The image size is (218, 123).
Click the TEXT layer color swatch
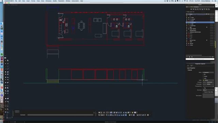pos(189,42)
